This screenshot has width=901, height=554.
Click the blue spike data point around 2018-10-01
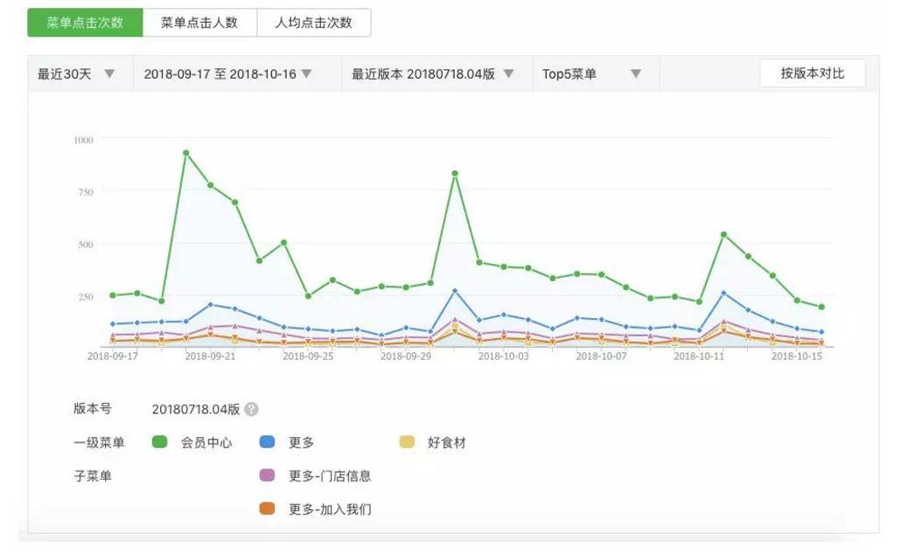pos(454,289)
